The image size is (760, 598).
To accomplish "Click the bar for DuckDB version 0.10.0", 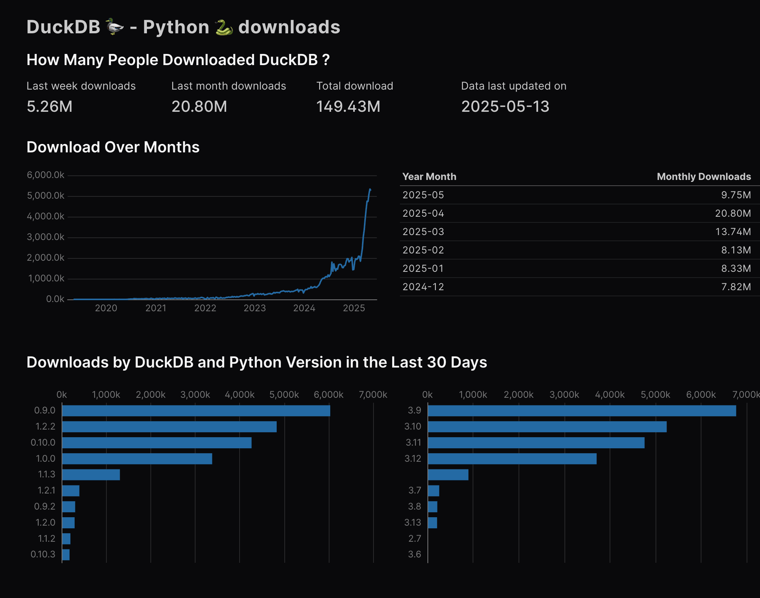I will pos(157,443).
